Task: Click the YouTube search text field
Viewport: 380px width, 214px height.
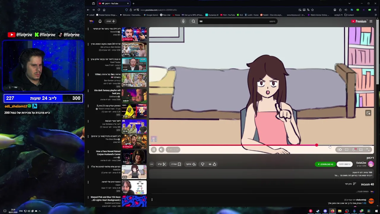Action: (237, 21)
